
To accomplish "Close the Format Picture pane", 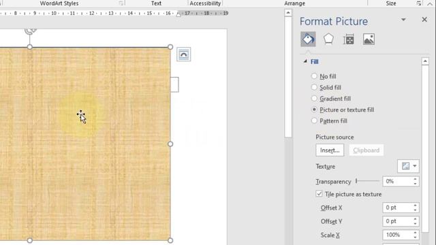I will pyautogui.click(x=424, y=20).
